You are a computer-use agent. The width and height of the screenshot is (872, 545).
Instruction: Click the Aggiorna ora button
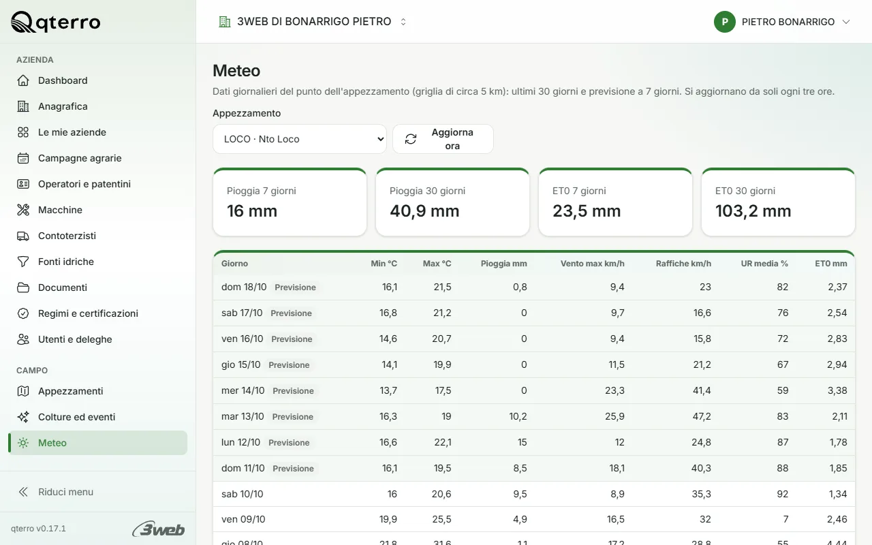point(443,139)
